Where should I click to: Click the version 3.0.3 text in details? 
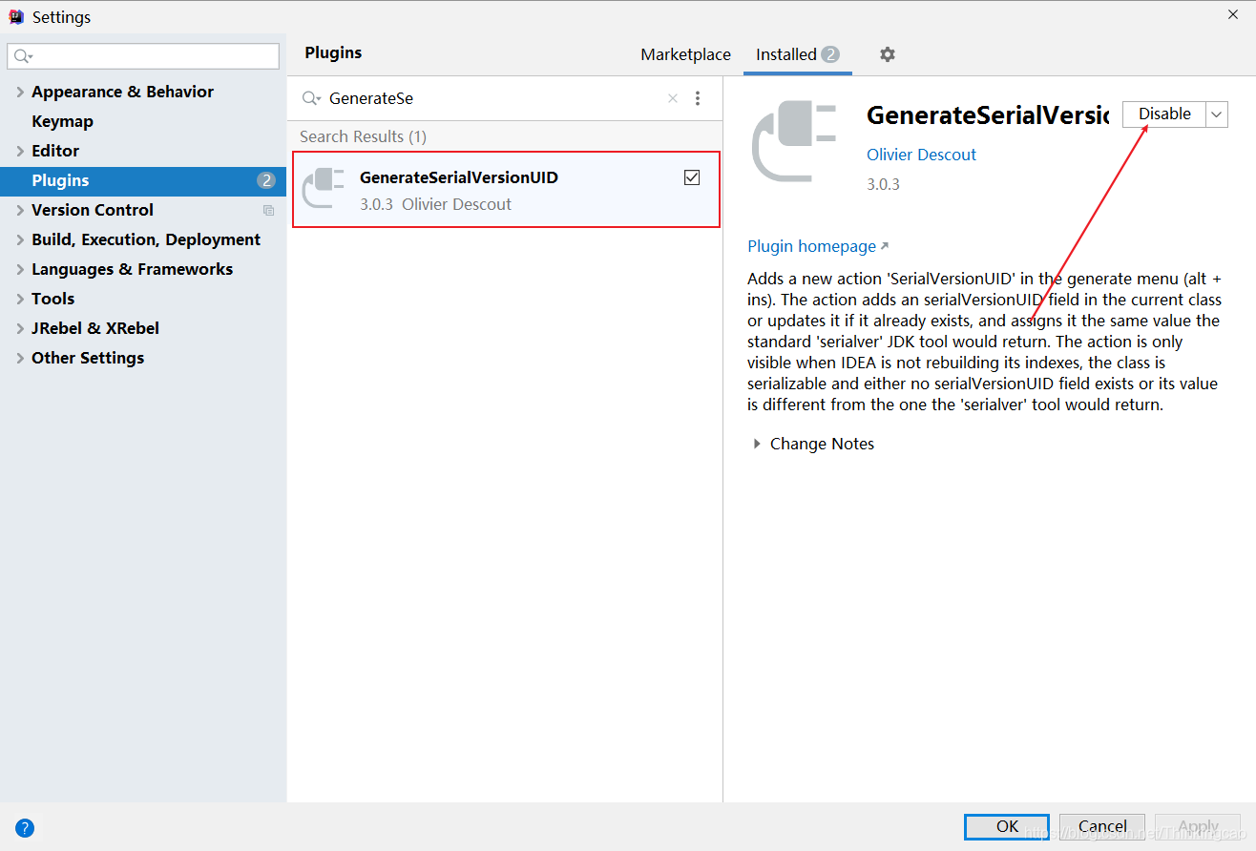coord(883,184)
